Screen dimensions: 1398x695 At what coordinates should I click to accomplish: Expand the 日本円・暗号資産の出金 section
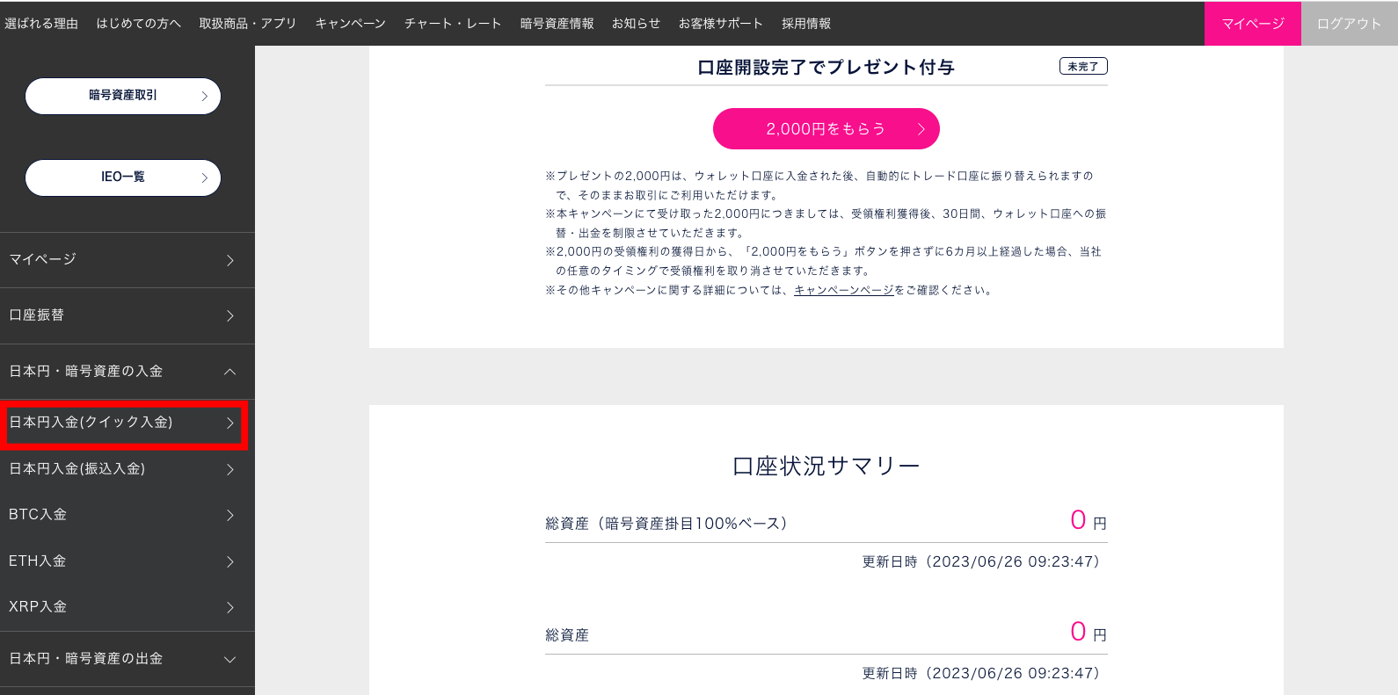click(127, 659)
